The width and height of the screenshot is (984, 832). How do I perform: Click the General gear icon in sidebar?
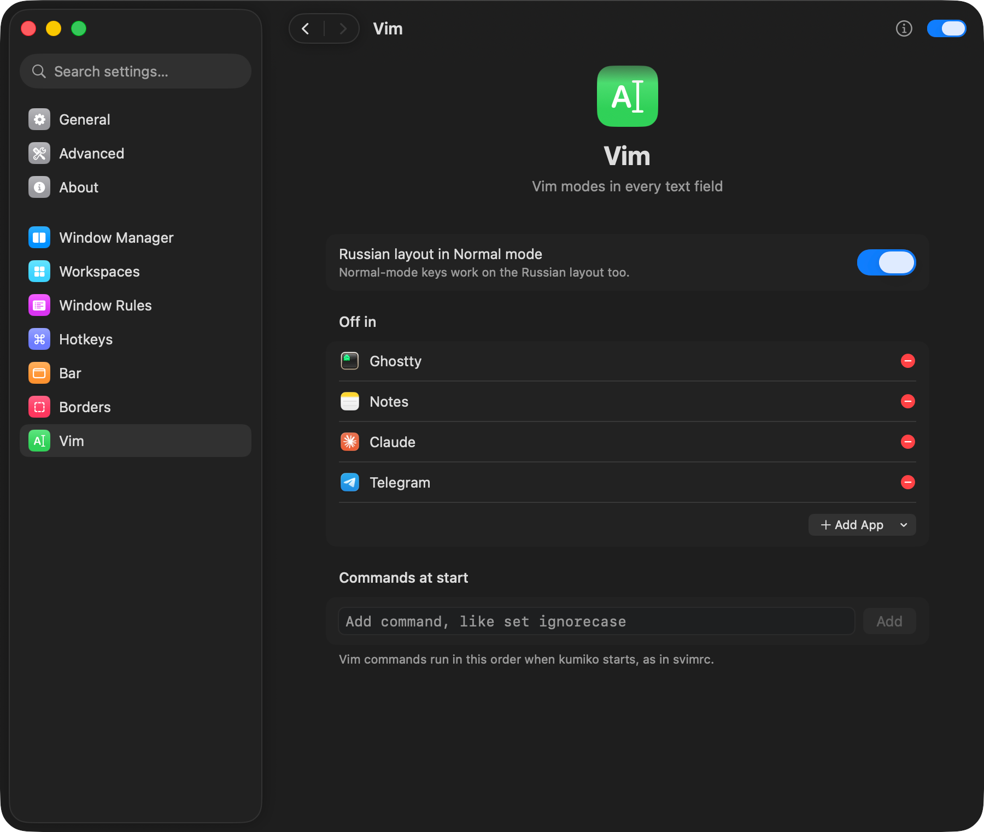coord(39,120)
